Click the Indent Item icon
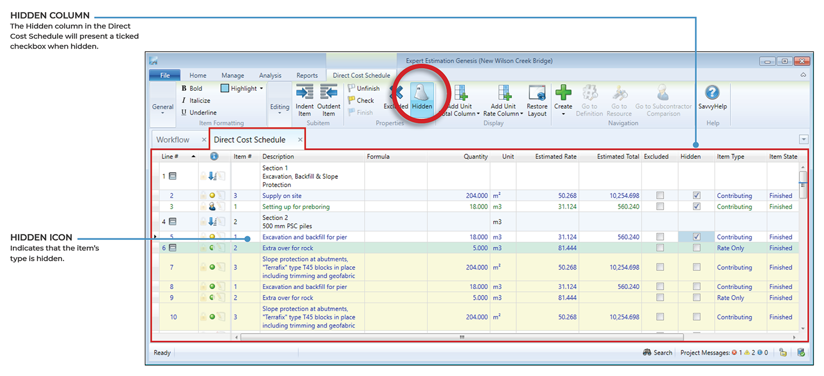This screenshot has width=824, height=376. coord(305,92)
